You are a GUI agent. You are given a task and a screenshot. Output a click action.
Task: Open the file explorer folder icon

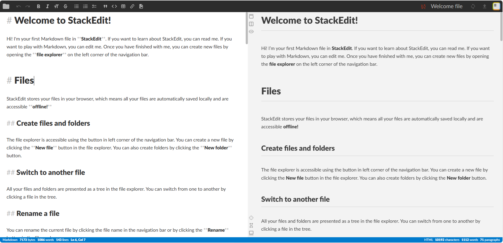pos(6,6)
